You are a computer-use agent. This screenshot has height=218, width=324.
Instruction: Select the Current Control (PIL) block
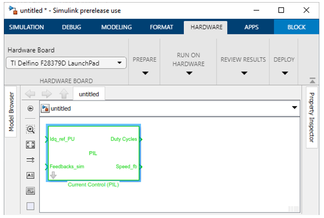pyautogui.click(x=93, y=153)
